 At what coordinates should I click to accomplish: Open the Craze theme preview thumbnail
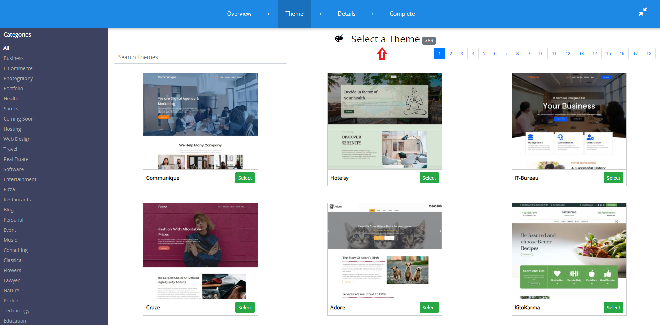click(x=200, y=251)
